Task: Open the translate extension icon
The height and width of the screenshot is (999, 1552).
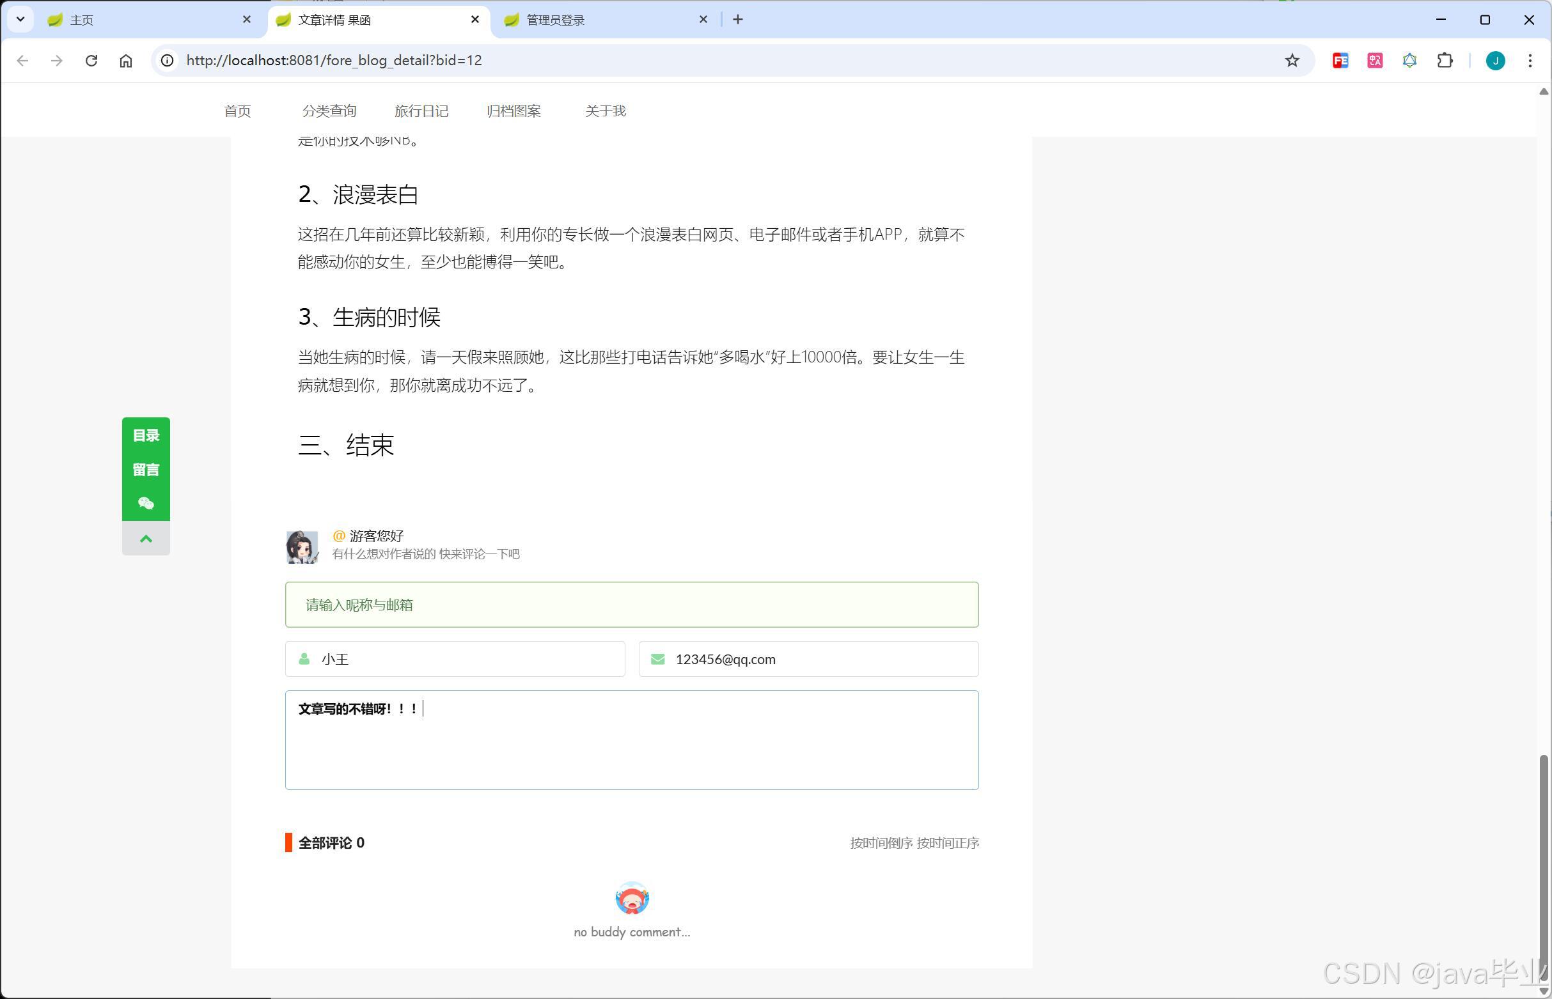Action: (1374, 60)
